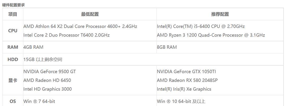290x106 pixels.
Task: Click the RAM row label
Action: click(x=13, y=47)
